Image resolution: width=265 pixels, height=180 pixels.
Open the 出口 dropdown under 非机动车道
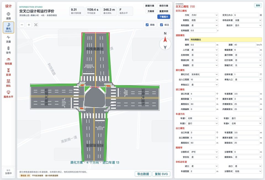pos(248,166)
